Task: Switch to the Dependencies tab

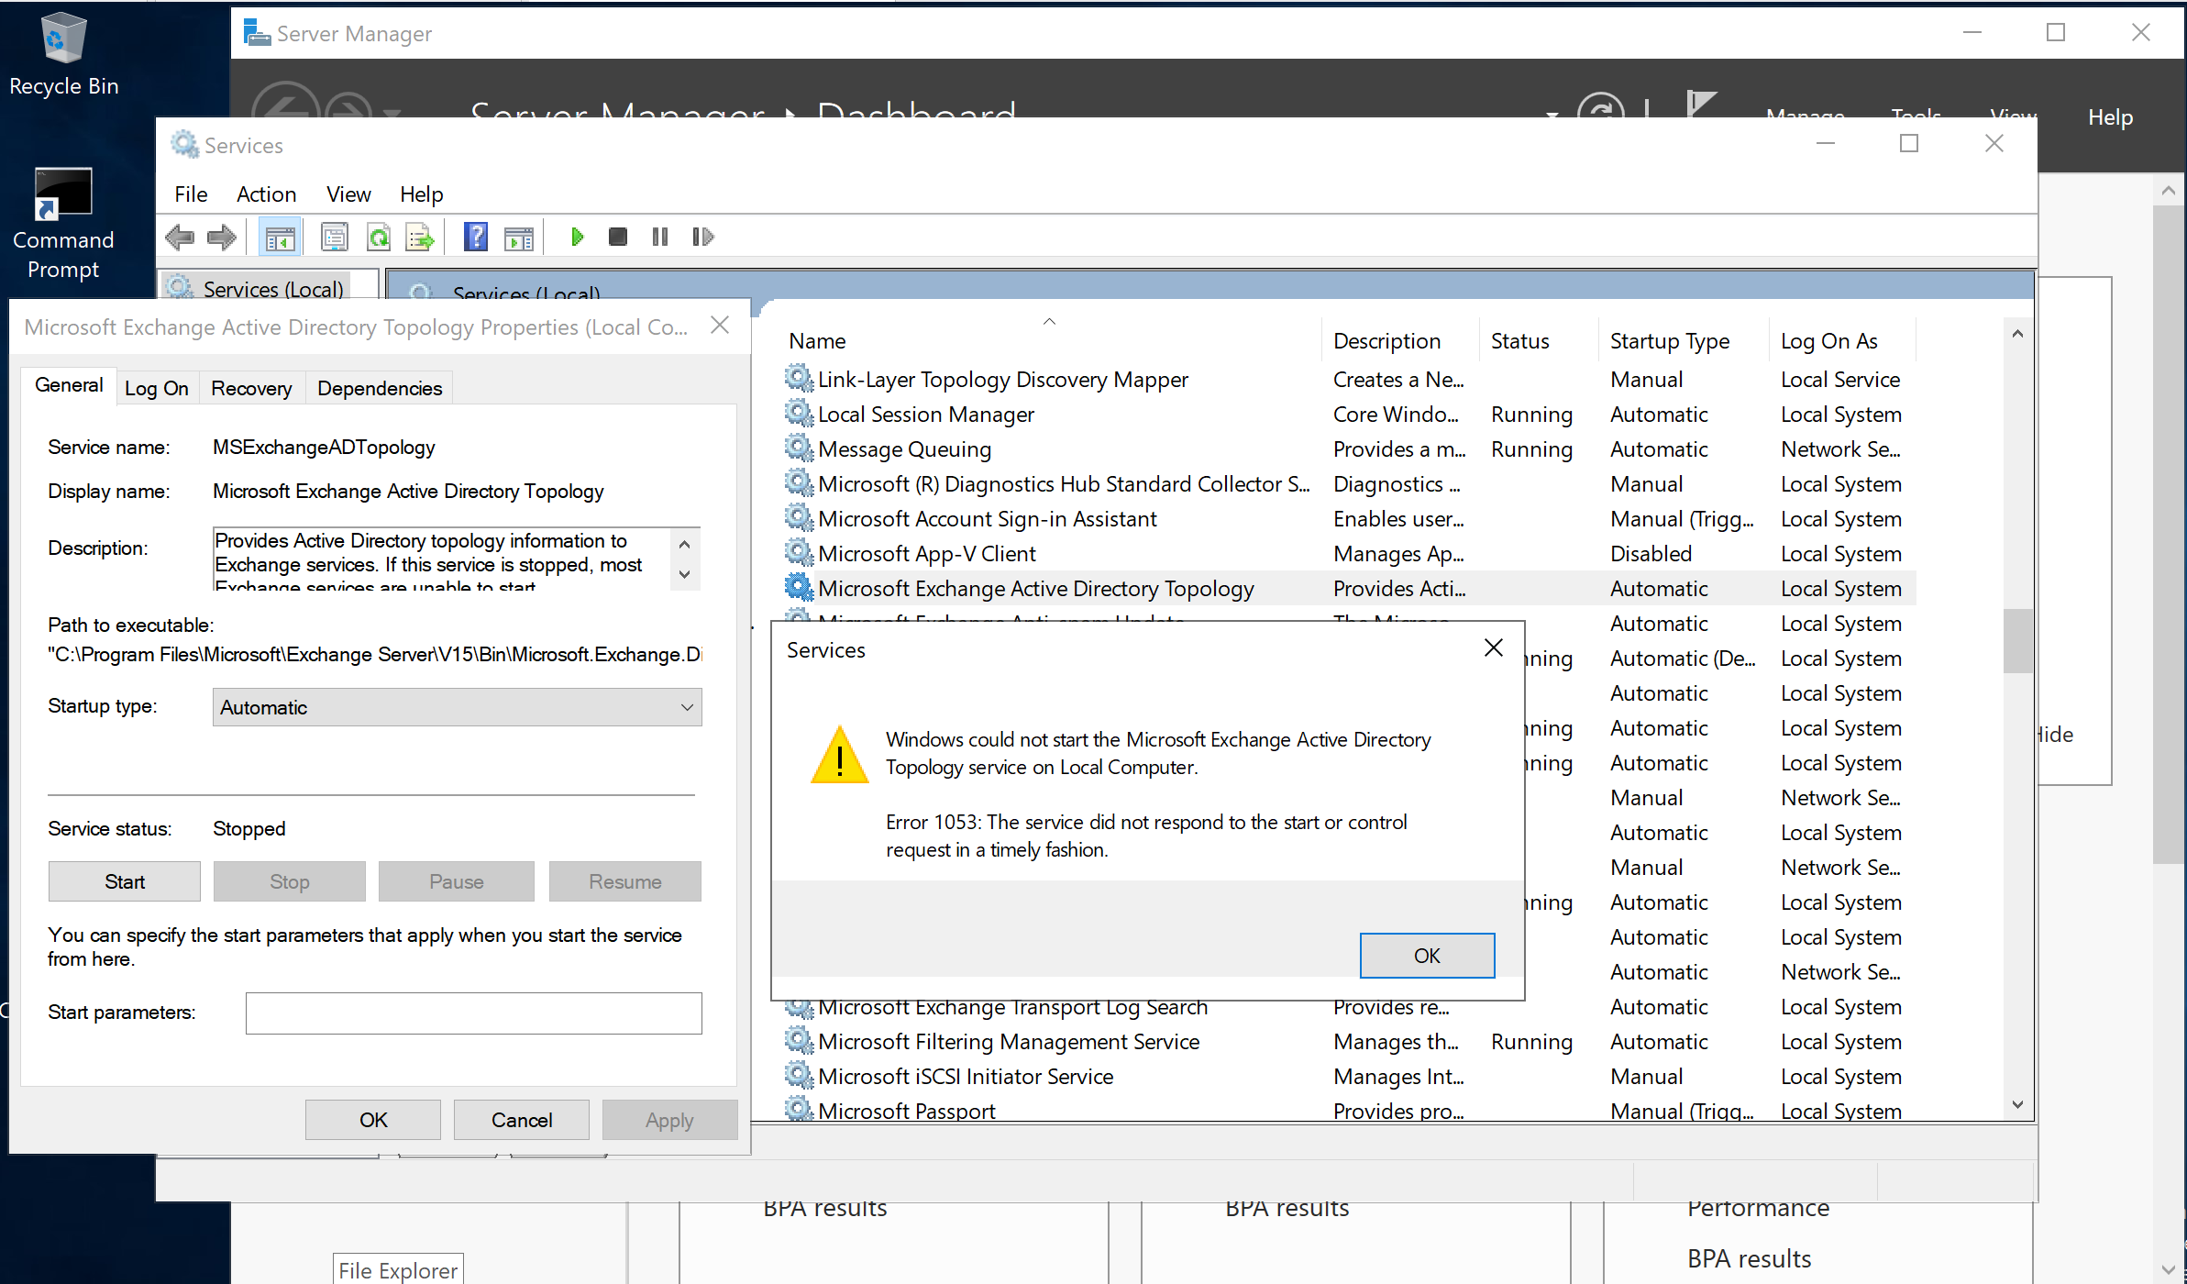Action: (x=379, y=388)
